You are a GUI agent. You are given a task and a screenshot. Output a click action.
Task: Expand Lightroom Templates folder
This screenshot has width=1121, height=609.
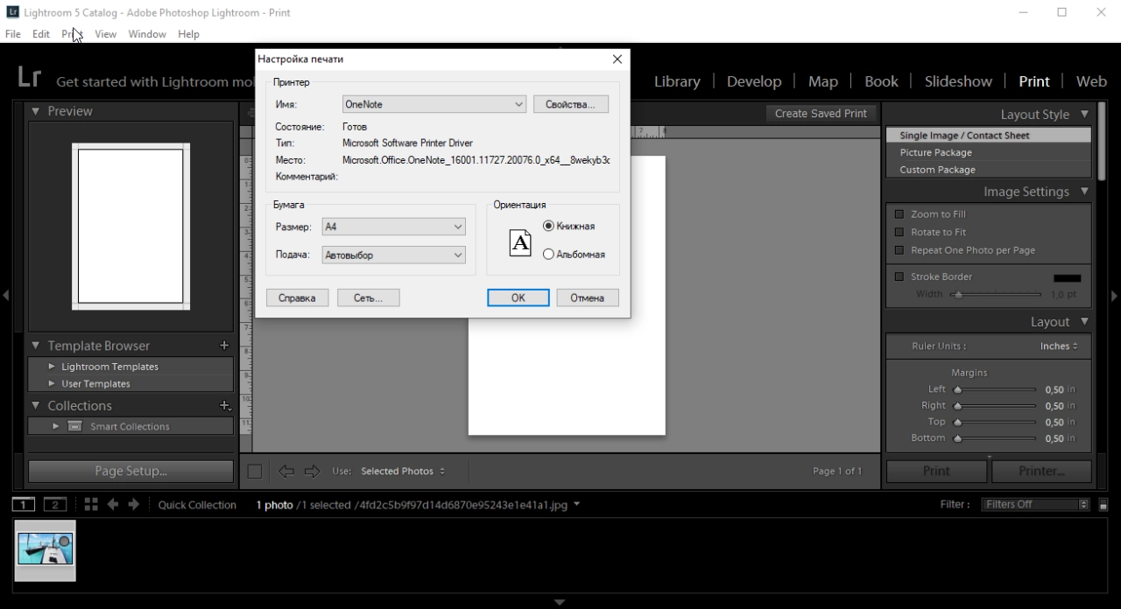tap(52, 367)
